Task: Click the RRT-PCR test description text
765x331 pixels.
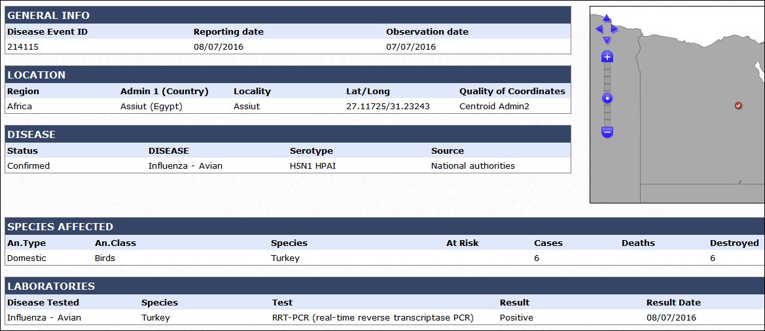Action: coord(373,318)
